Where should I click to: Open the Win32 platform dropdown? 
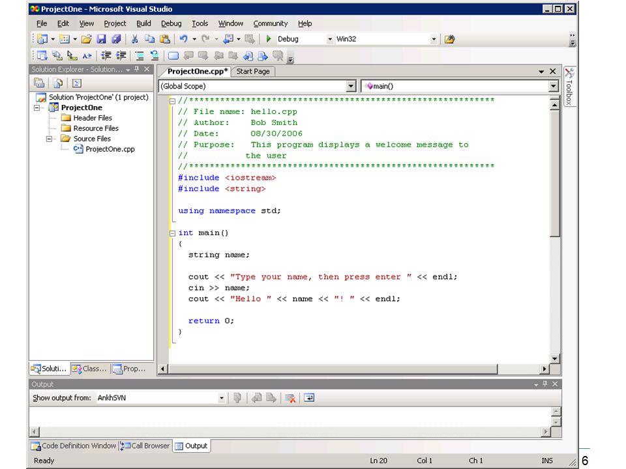tap(434, 39)
